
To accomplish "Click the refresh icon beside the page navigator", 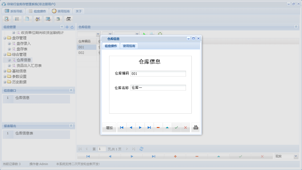I will coord(141,149).
